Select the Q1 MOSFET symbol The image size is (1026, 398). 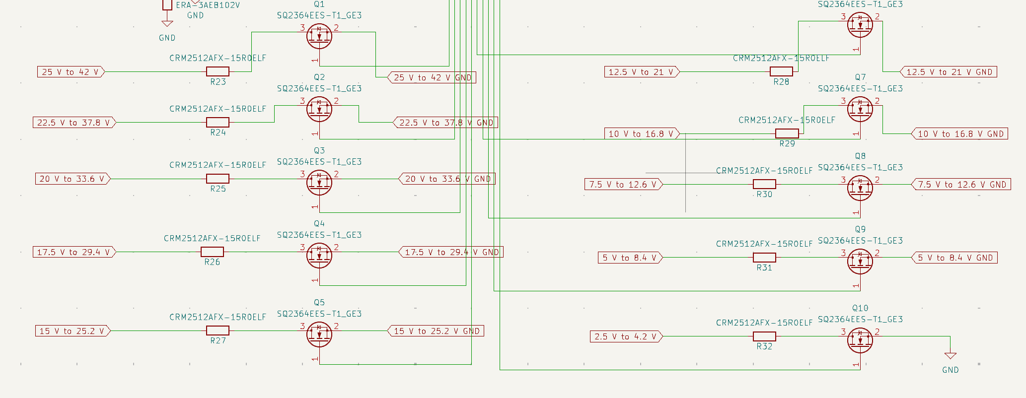click(x=319, y=37)
